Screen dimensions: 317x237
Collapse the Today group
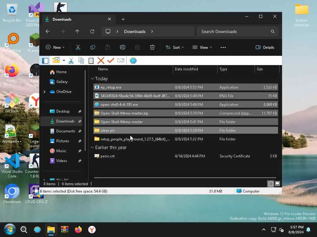[92, 79]
